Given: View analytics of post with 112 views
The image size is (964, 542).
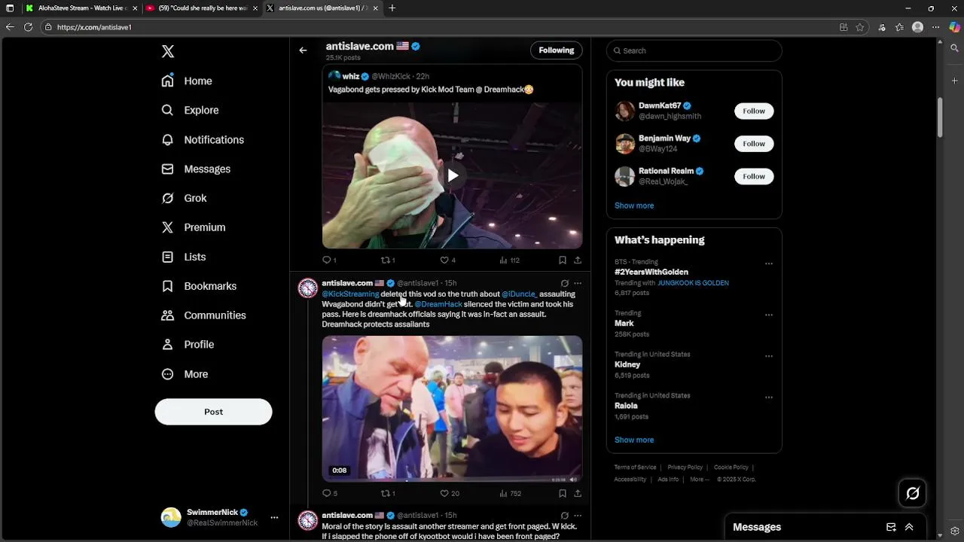Looking at the screenshot, I should pos(510,260).
